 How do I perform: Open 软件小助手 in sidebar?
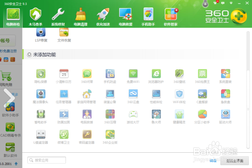click(10, 109)
